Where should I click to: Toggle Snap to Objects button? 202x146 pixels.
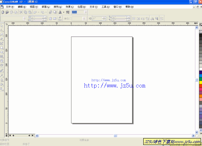coord(143,19)
